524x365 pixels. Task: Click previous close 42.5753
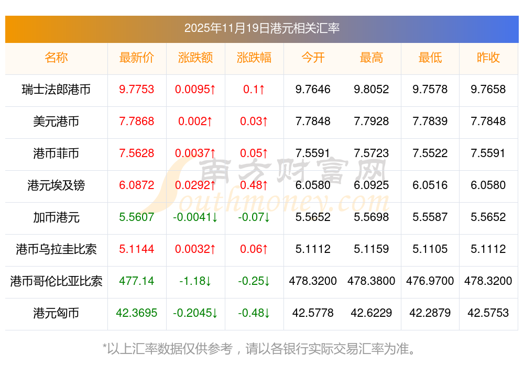488,313
